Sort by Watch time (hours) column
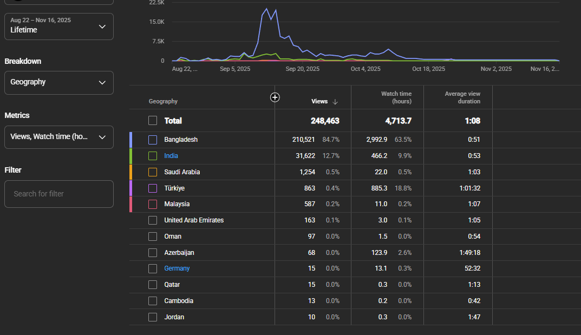The width and height of the screenshot is (581, 335). click(396, 97)
